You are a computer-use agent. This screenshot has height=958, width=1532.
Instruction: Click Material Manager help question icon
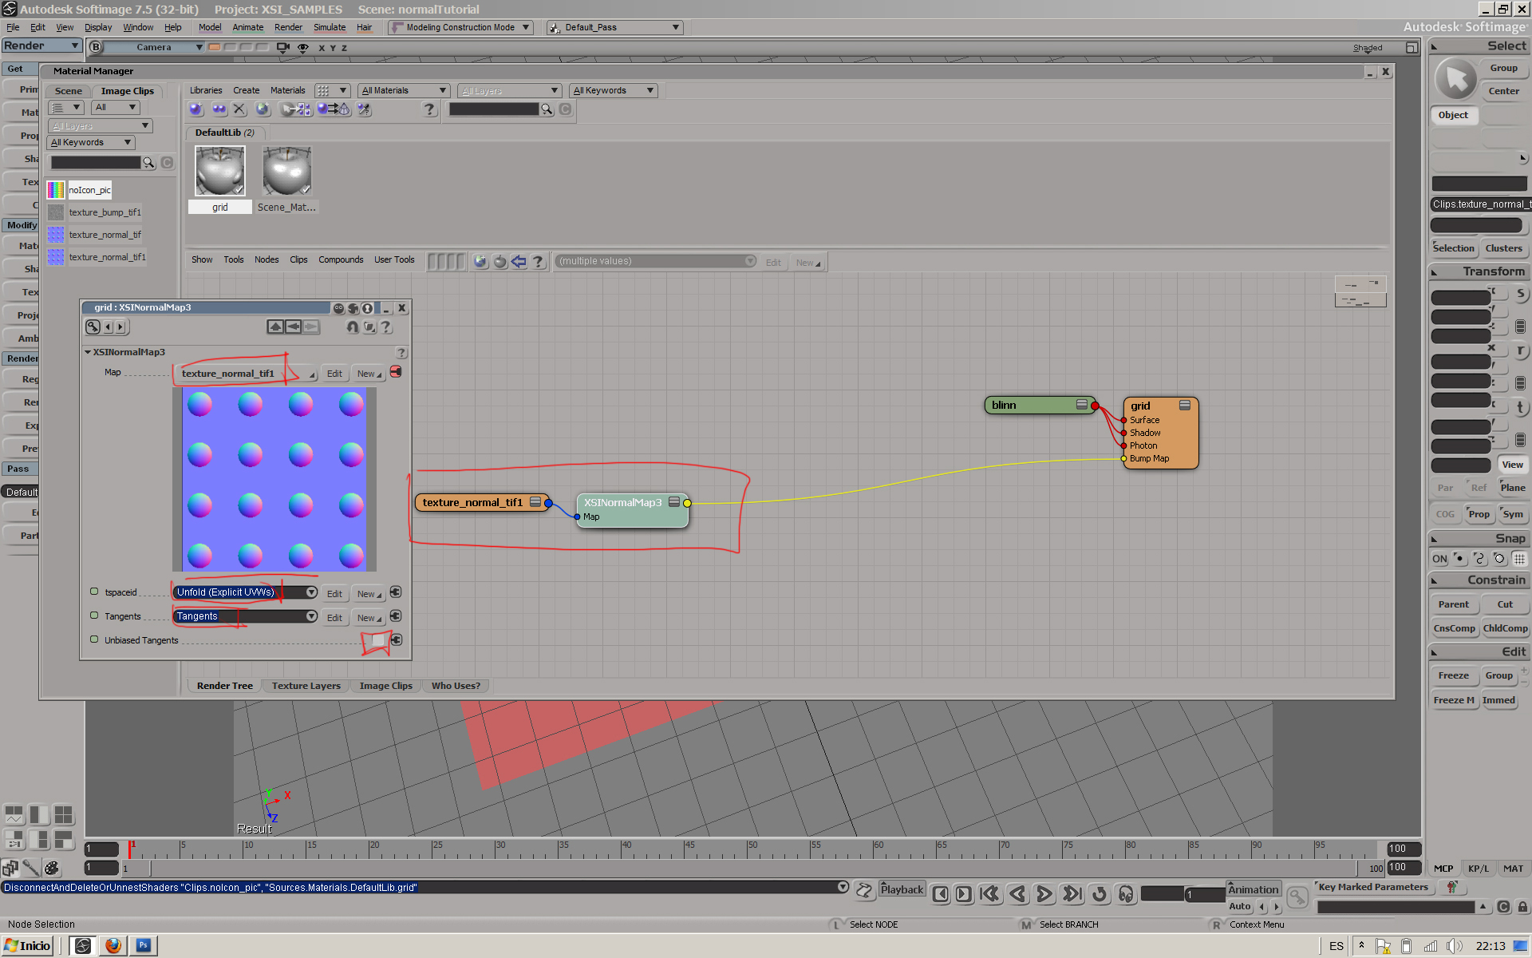click(429, 109)
